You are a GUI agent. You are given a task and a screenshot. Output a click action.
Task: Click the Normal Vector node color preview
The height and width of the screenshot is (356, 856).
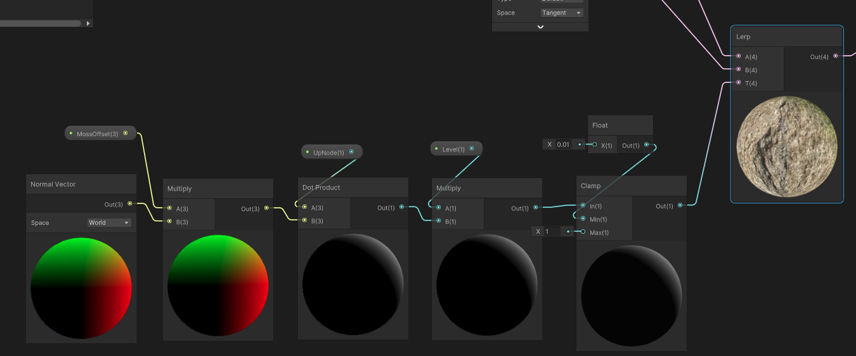point(81,288)
